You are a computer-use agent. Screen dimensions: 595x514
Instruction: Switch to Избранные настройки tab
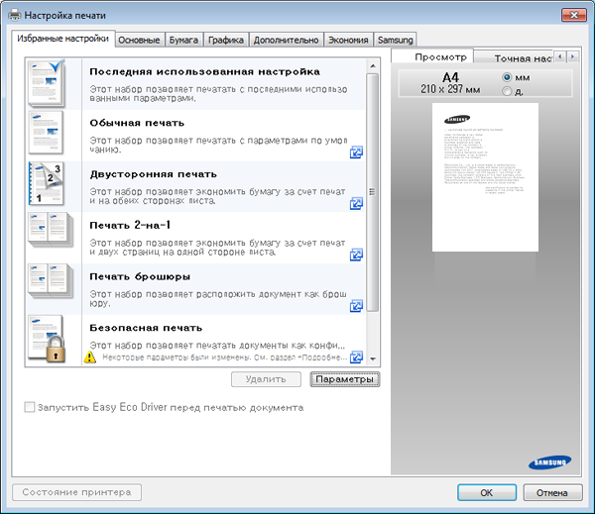pyautogui.click(x=63, y=39)
